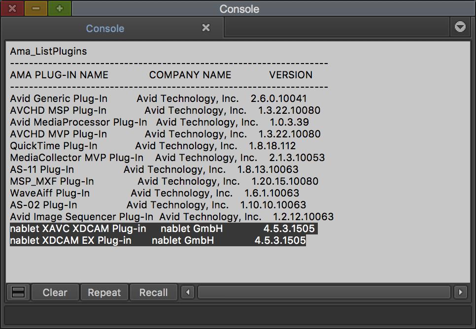476x329 pixels.
Task: Click the VERSION column header
Action: [291, 75]
